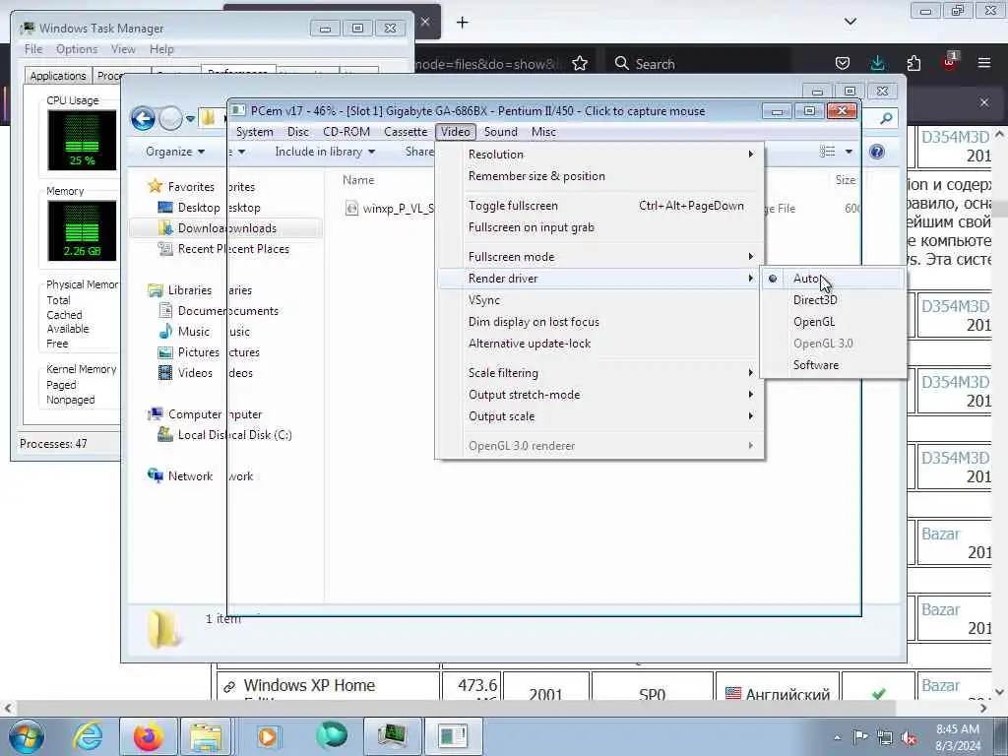
Task: Switch to Firefox from taskbar
Action: click(x=148, y=736)
